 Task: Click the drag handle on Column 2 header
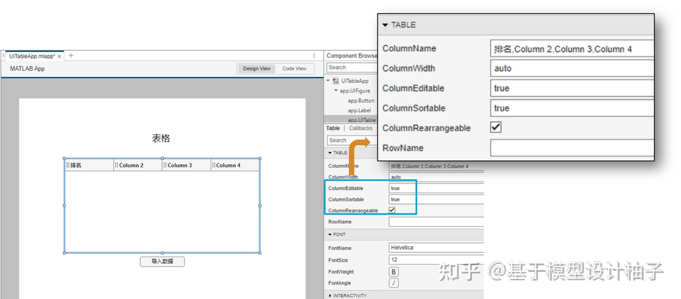pyautogui.click(x=116, y=165)
